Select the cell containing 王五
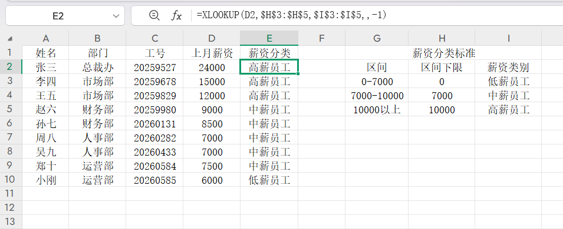563x229 pixels. point(45,95)
